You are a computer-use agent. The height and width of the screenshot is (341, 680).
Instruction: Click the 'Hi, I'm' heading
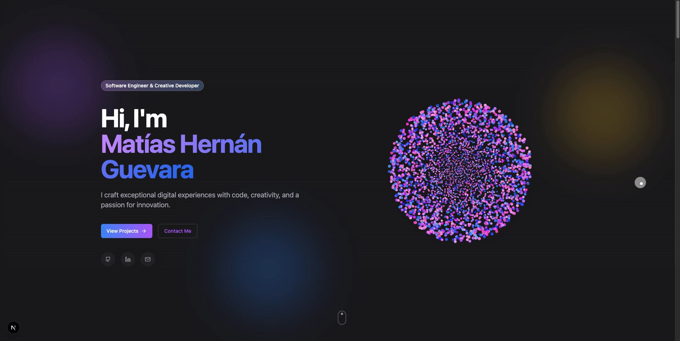(x=134, y=118)
